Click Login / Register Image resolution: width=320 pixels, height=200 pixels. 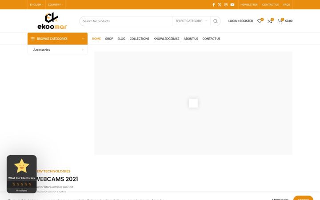coord(240,21)
